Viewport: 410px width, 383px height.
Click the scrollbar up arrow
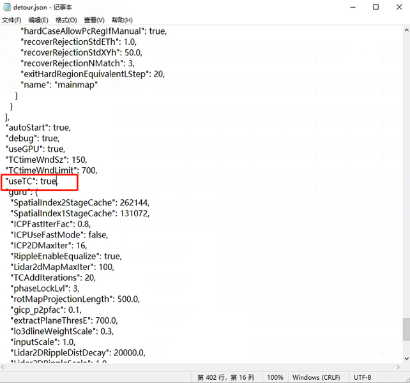(406, 31)
